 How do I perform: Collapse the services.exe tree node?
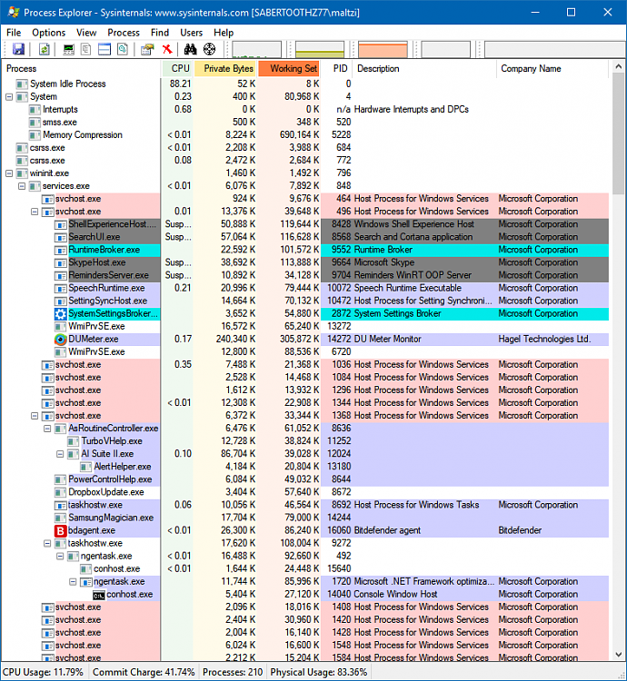(22, 186)
